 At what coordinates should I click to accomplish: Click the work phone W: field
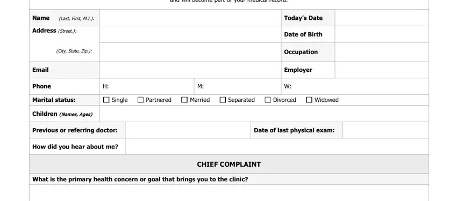[x=355, y=86]
